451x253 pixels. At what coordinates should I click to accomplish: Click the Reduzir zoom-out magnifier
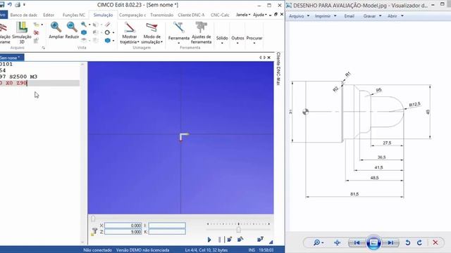tap(72, 30)
